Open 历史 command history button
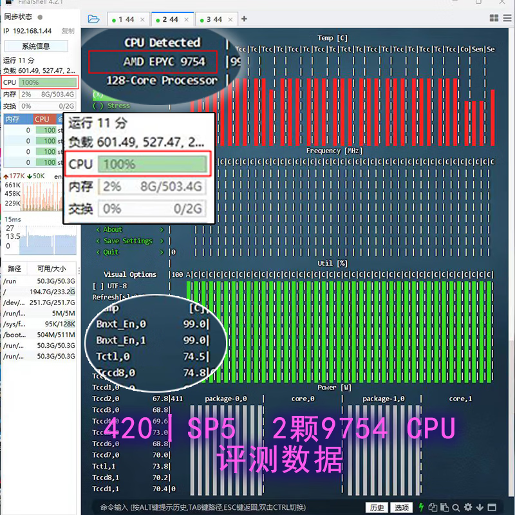 [x=377, y=507]
